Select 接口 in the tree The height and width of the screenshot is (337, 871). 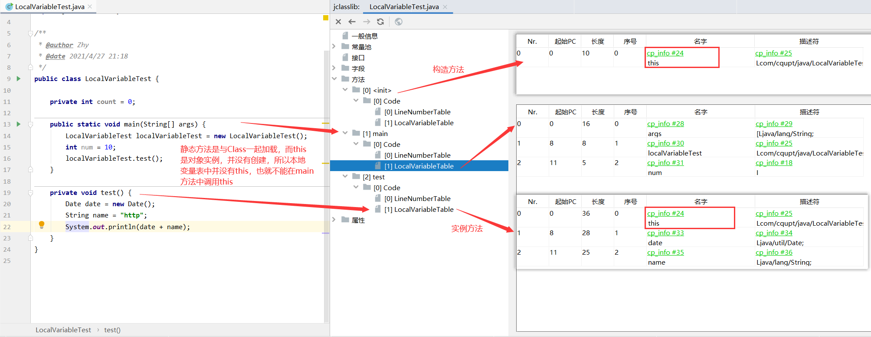(358, 58)
